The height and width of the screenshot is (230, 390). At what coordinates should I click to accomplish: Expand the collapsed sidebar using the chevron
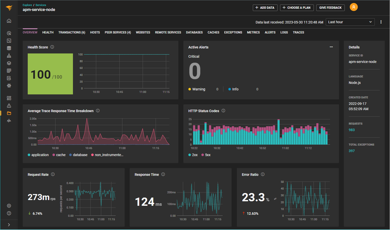pos(9,225)
